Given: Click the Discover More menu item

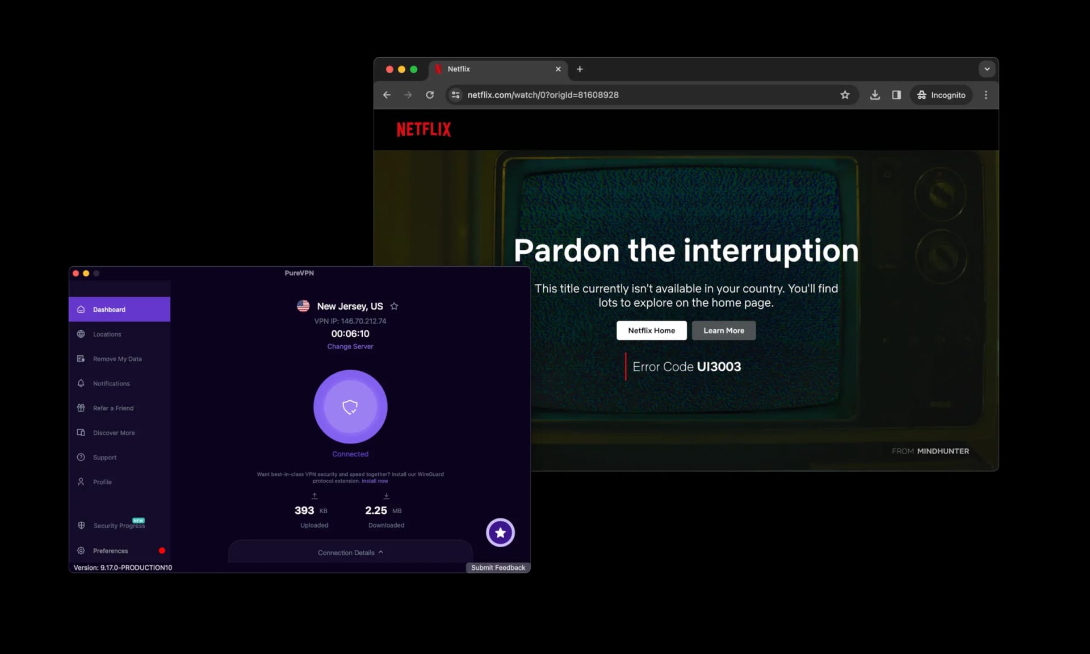Looking at the screenshot, I should 114,432.
